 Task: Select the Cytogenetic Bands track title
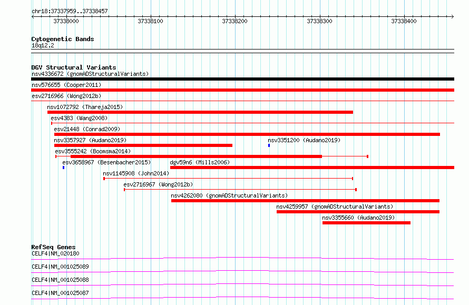coord(63,39)
